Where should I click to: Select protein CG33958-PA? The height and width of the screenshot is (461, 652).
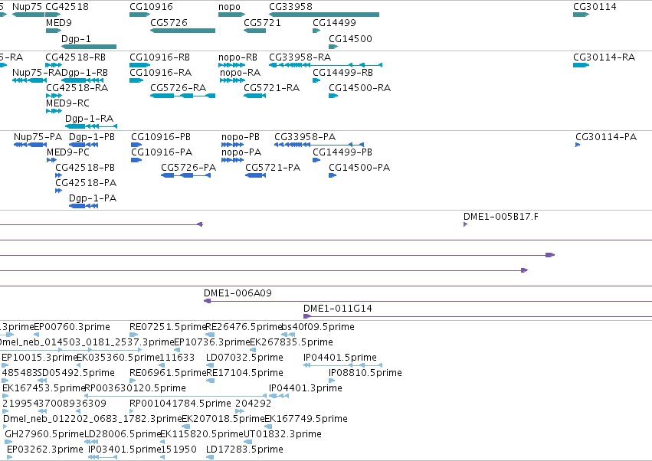(305, 137)
